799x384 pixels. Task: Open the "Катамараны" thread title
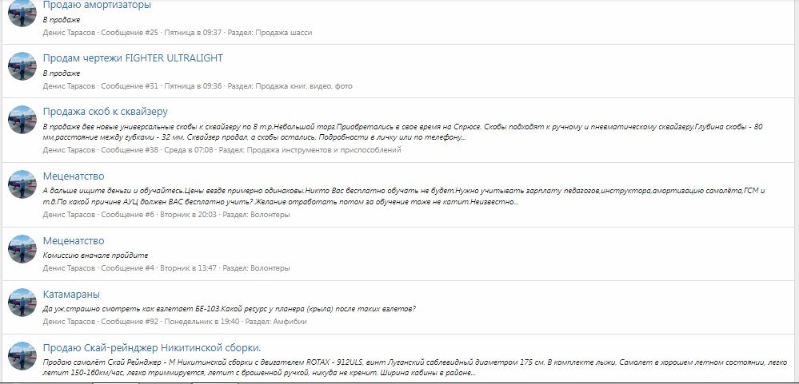tap(73, 295)
